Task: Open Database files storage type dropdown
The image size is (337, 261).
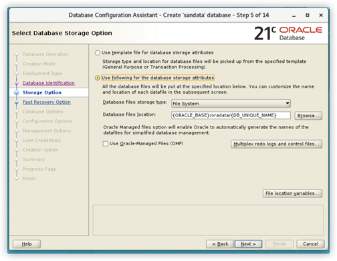Action: (x=231, y=104)
